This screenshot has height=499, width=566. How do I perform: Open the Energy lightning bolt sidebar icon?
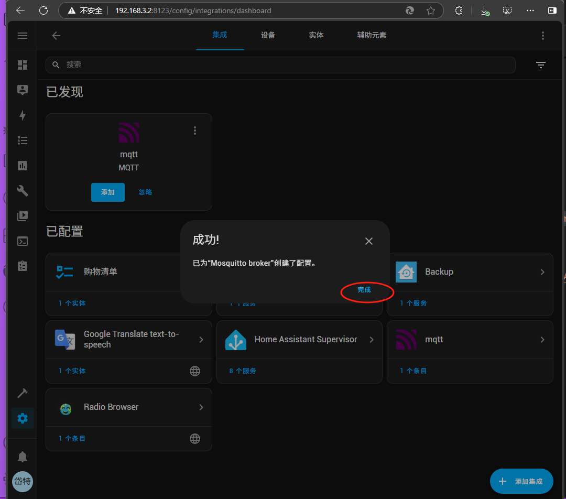[x=23, y=115]
